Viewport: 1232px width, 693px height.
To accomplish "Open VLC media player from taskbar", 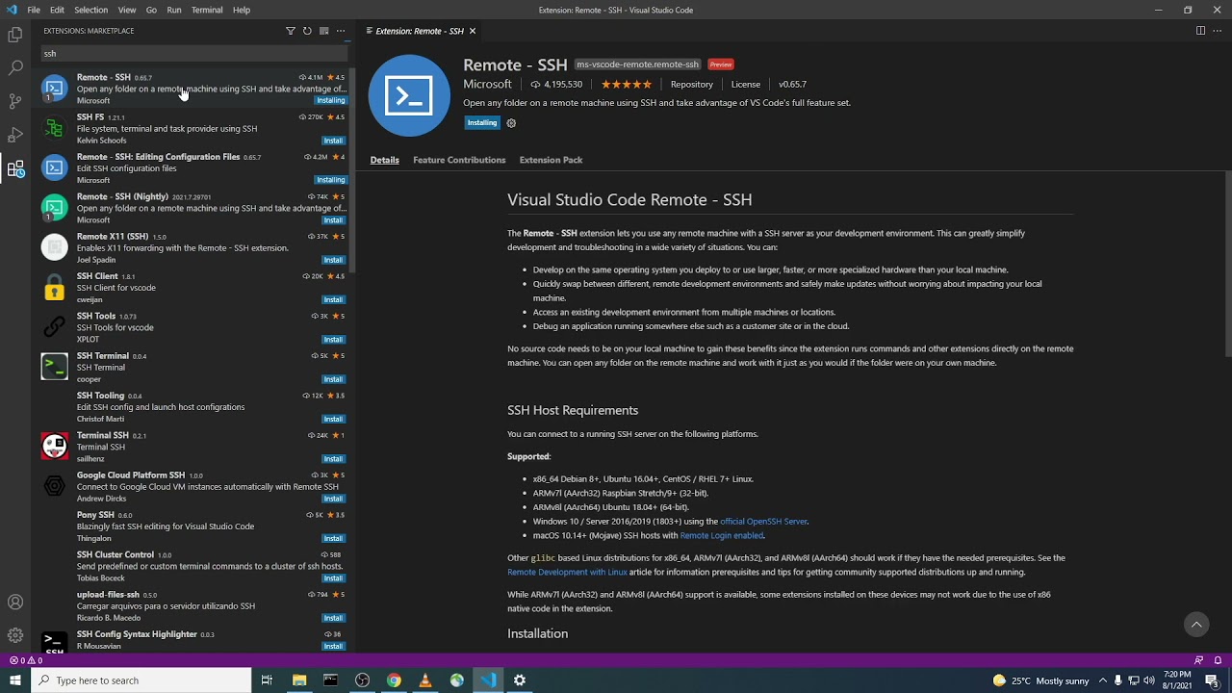I will coord(425,680).
